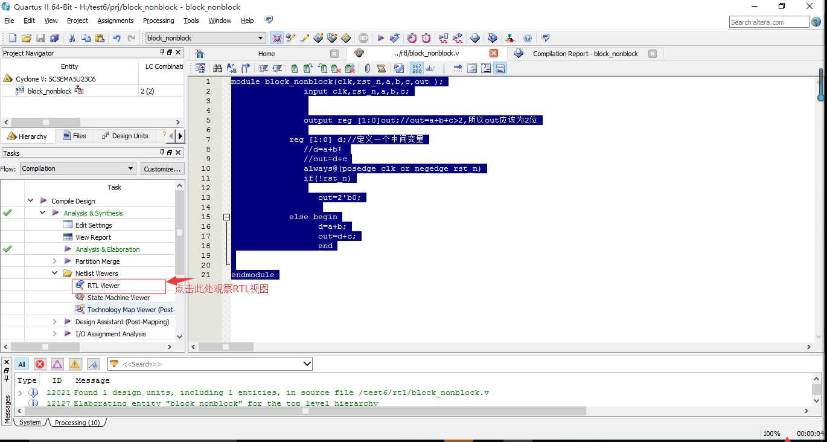Click the blue right-arrow icon in editor toolbar
The image size is (827, 442).
point(458,68)
